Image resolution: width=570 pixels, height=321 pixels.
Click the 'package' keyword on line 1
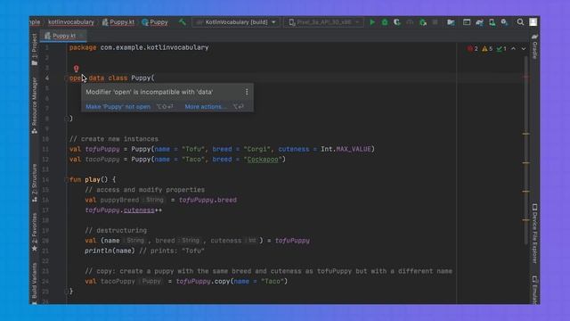tap(83, 47)
